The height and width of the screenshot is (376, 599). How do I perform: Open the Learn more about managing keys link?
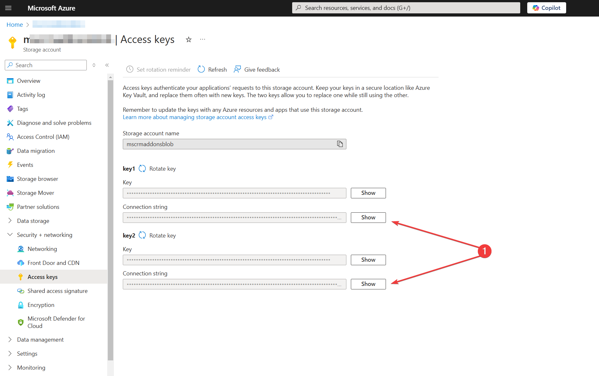pyautogui.click(x=198, y=117)
